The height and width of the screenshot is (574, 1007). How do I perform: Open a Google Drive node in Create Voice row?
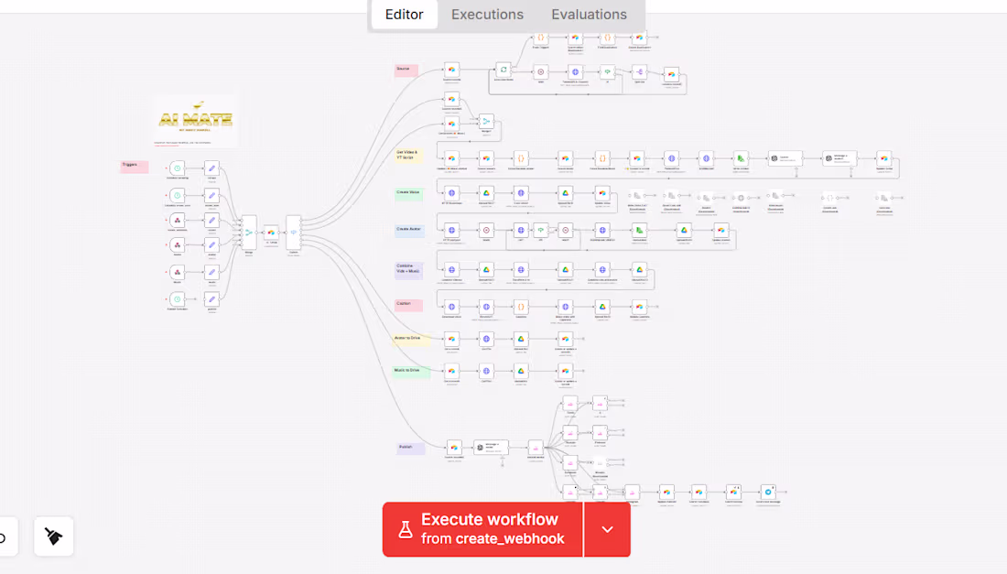click(486, 193)
